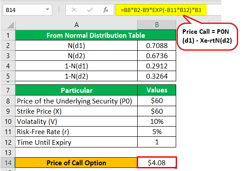Click the value 0.2912 cell
This screenshot has height=171, width=243.
tap(157, 66)
